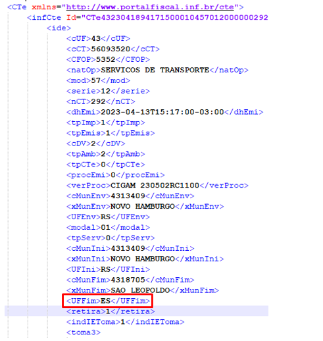
Task: Select the retira 1 line
Action: (x=111, y=311)
